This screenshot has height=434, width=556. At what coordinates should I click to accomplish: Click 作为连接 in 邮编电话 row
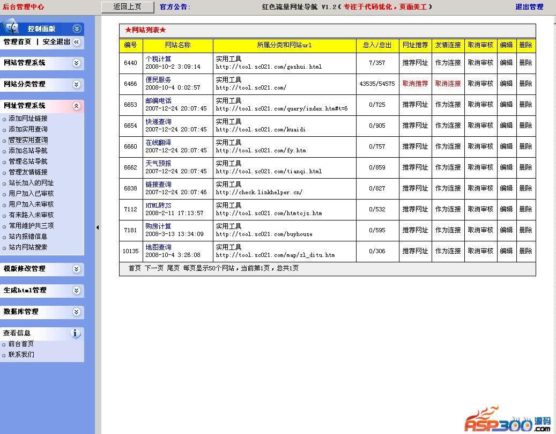[x=448, y=105]
